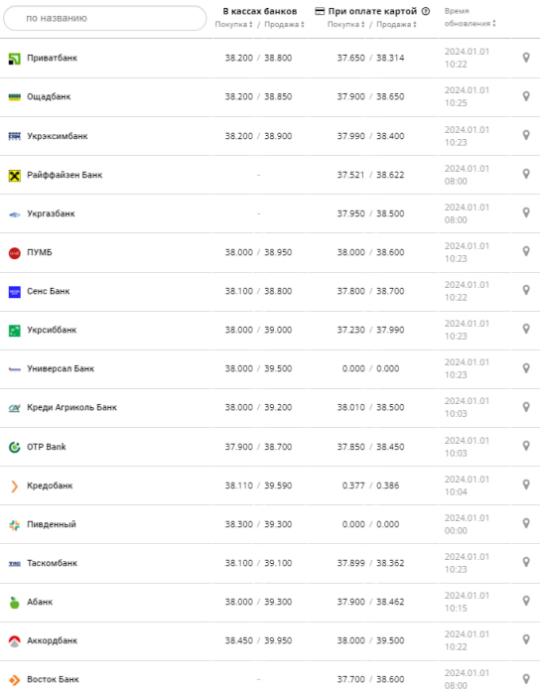Click the map pin in the Аккордбанк row
This screenshot has height=695, width=540.
point(526,639)
